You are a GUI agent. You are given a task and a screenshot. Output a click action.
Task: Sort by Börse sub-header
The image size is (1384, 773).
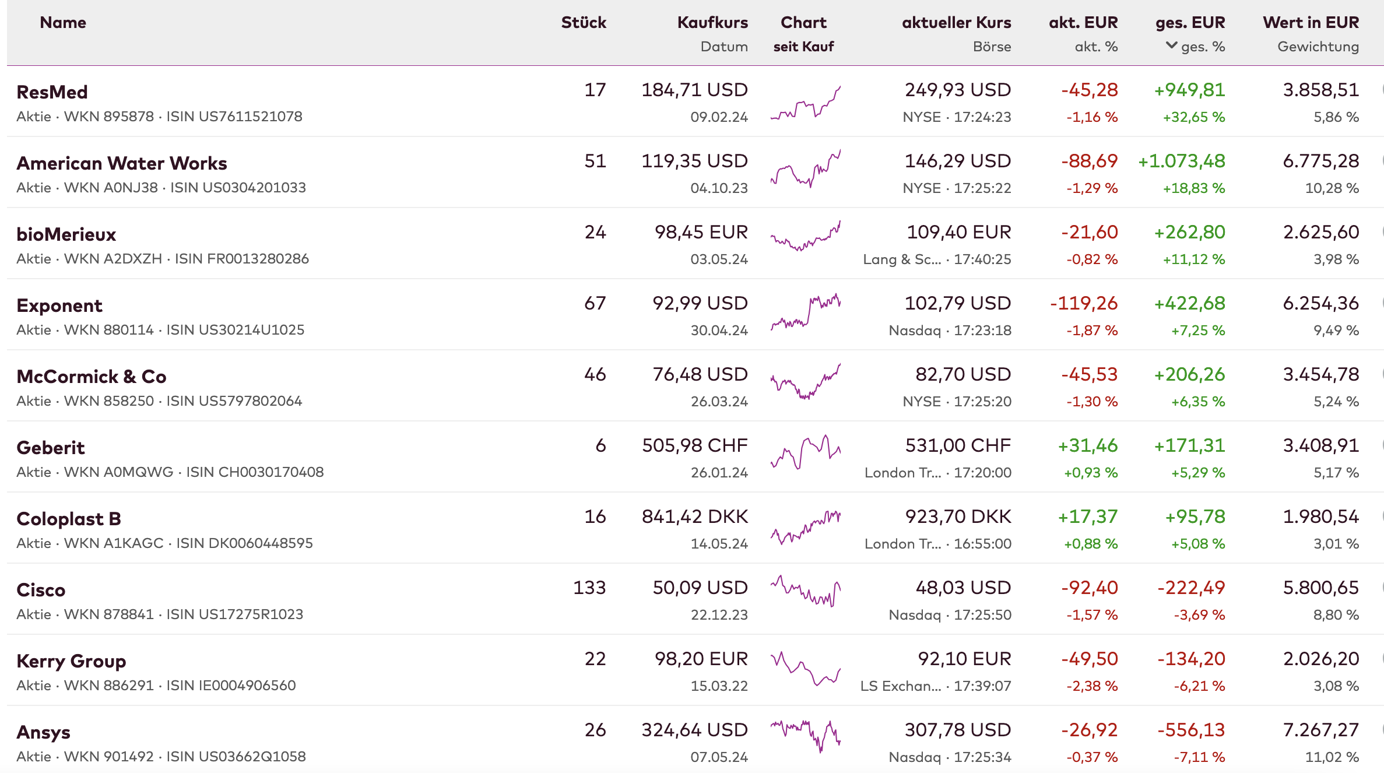(x=992, y=47)
